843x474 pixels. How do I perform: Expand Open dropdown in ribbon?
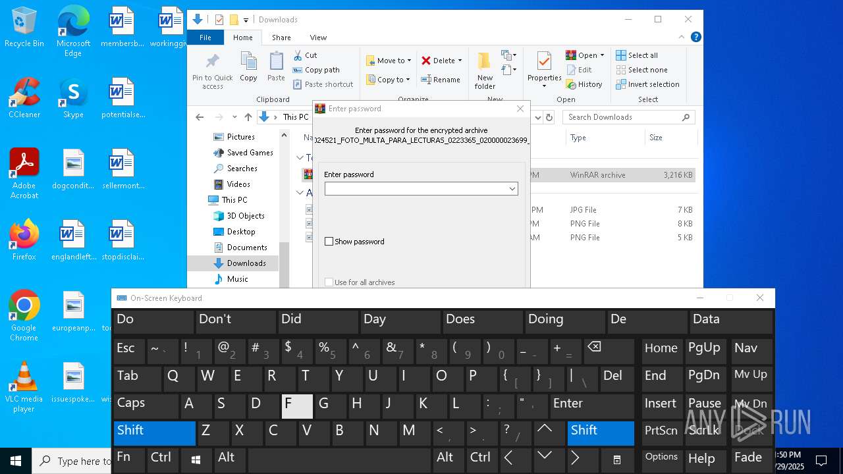coord(602,55)
